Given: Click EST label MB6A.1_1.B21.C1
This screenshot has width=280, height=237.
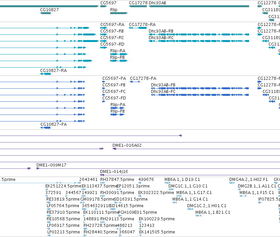Looking at the screenshot, I should 213,212.
